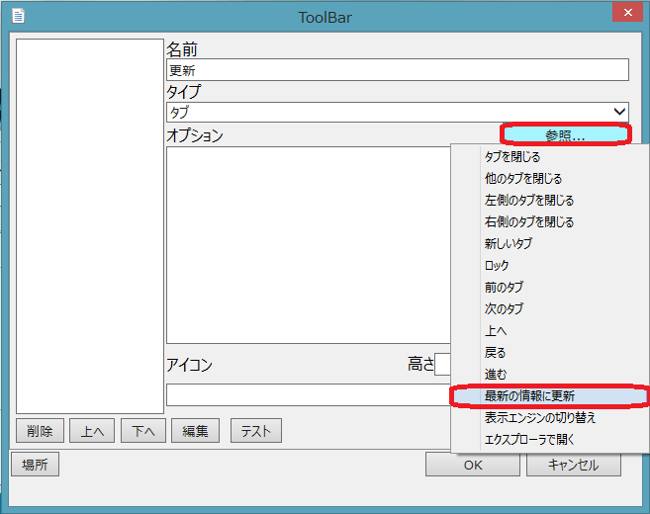Image resolution: width=650 pixels, height=514 pixels.
Task: Click the 上へ button below list
Action: click(x=92, y=431)
